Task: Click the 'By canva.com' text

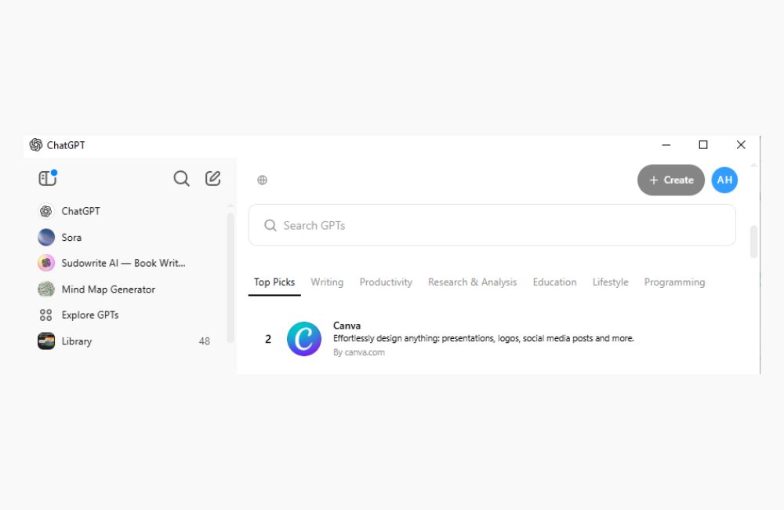Action: coord(359,352)
